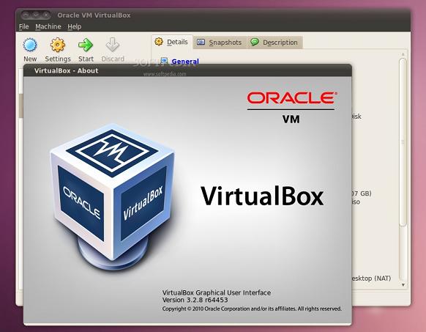Viewport: 426px width, 332px height.
Task: Start the machine with the green arrow
Action: coord(86,45)
